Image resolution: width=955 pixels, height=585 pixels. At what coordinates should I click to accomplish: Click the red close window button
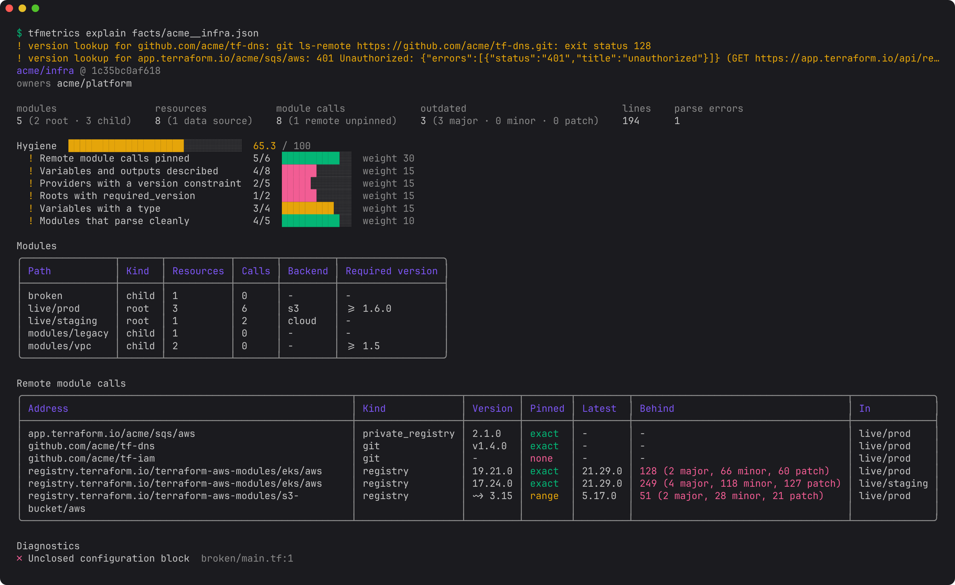pyautogui.click(x=9, y=8)
